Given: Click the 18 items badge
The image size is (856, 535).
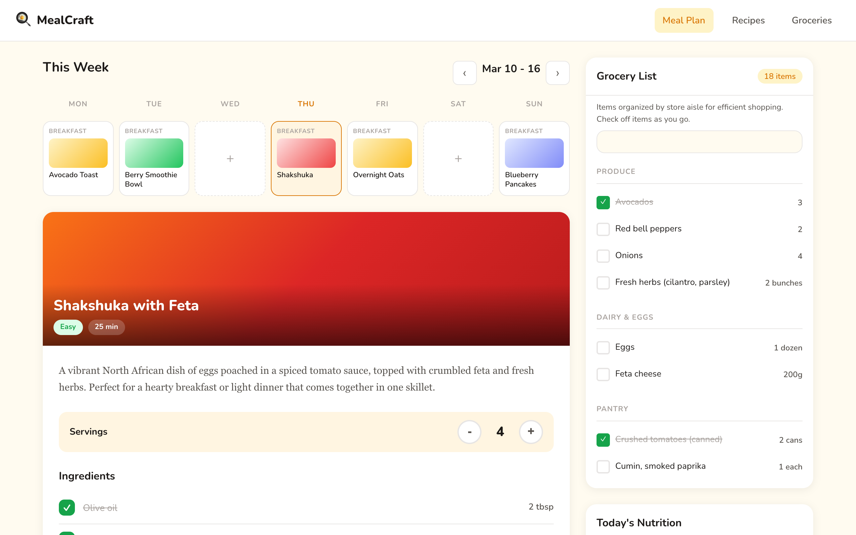Looking at the screenshot, I should pyautogui.click(x=780, y=76).
